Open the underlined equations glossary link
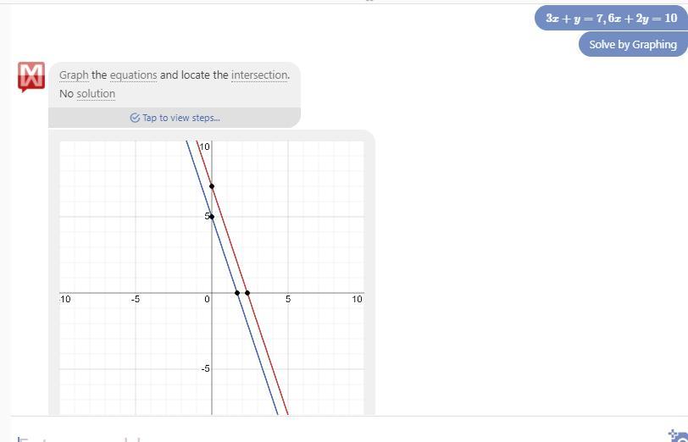Image resolution: width=688 pixels, height=442 pixels. pos(133,75)
